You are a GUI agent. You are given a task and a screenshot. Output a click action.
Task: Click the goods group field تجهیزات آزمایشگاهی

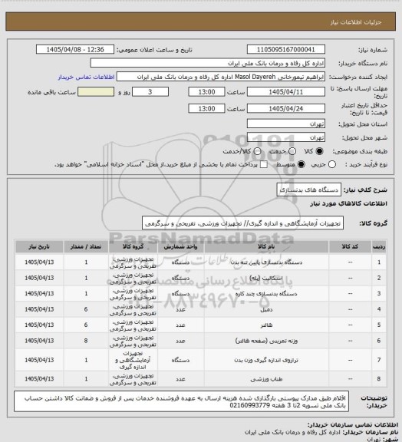pos(242,223)
